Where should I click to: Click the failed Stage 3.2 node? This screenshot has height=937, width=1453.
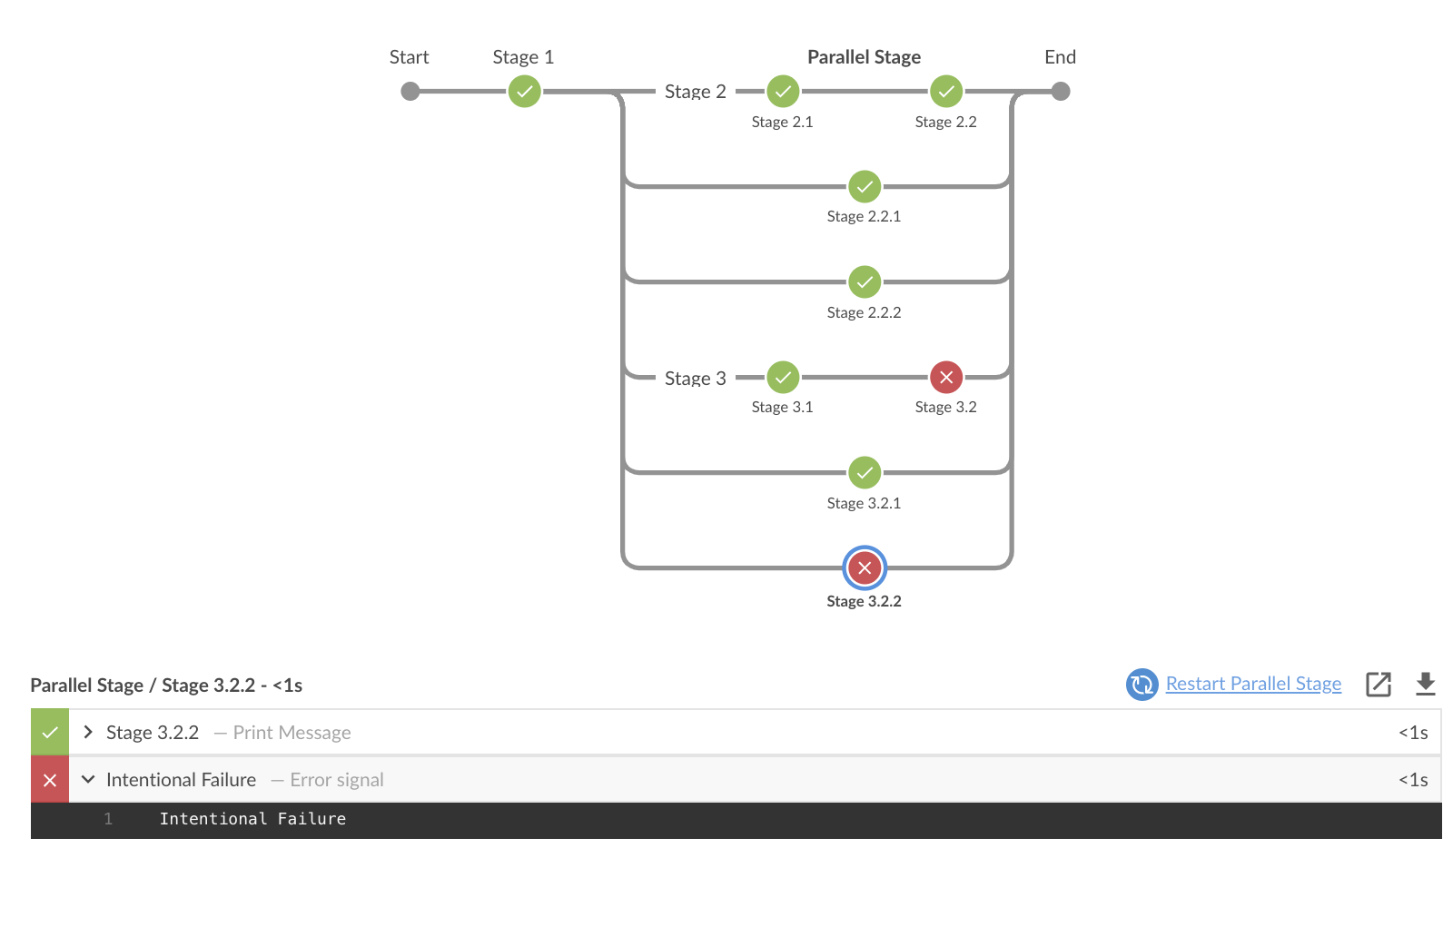946,378
